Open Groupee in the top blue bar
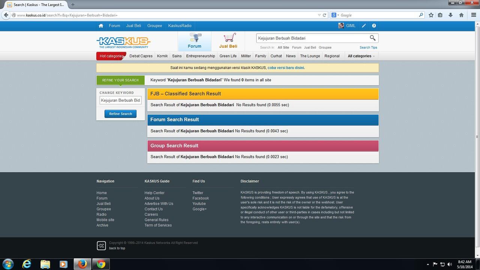The width and height of the screenshot is (480, 270). (x=154, y=26)
